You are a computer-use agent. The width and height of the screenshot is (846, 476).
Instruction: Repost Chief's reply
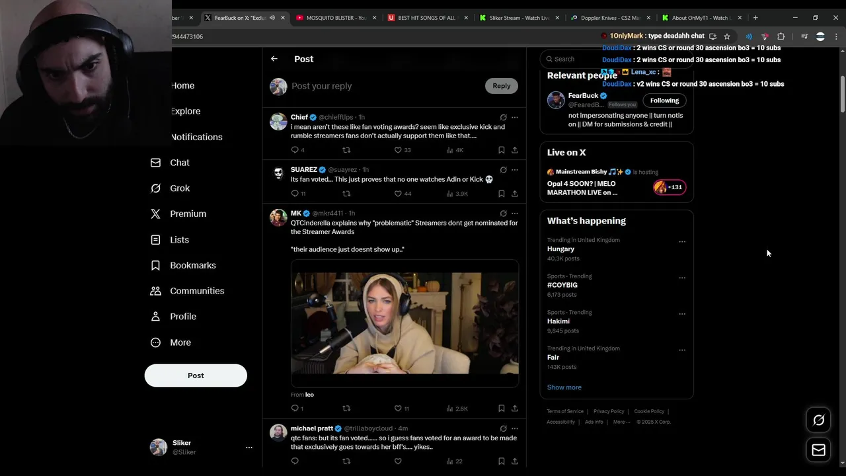click(x=346, y=150)
